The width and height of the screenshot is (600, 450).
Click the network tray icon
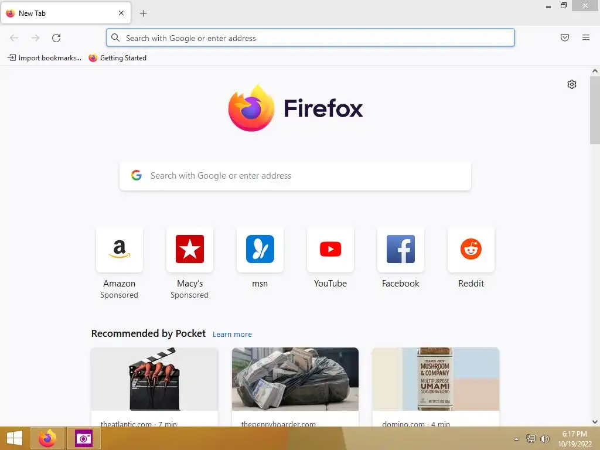[x=531, y=439]
